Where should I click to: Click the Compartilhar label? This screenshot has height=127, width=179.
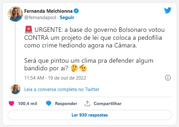(x=107, y=103)
